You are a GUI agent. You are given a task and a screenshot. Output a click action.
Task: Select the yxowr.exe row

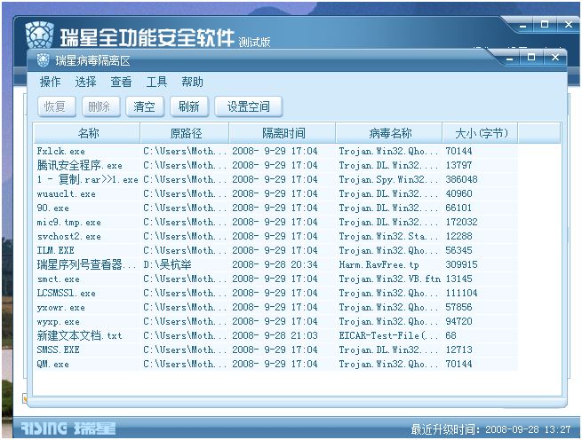point(275,307)
